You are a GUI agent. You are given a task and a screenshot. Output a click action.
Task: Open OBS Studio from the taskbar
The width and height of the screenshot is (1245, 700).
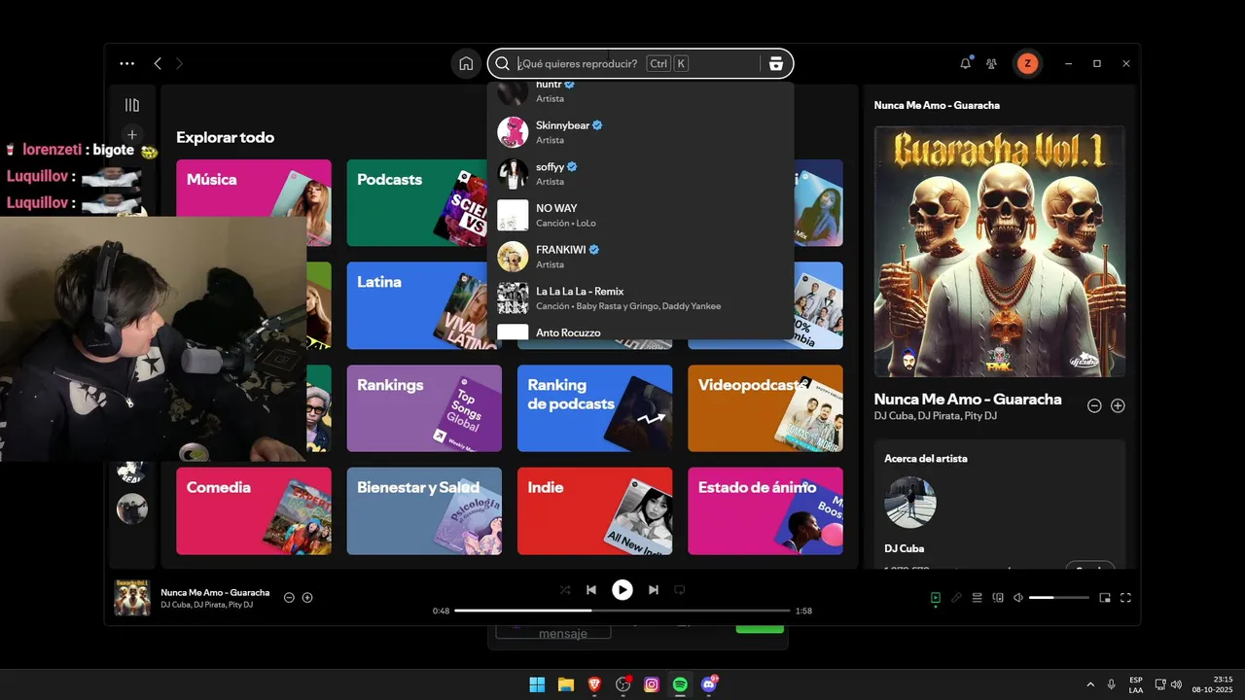click(623, 684)
